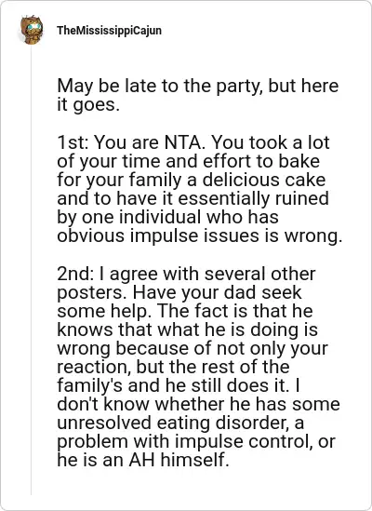Viewport: 372px width, 511px height.
Task: Click the line 'don't know whether he has some'
Action: (198, 405)
